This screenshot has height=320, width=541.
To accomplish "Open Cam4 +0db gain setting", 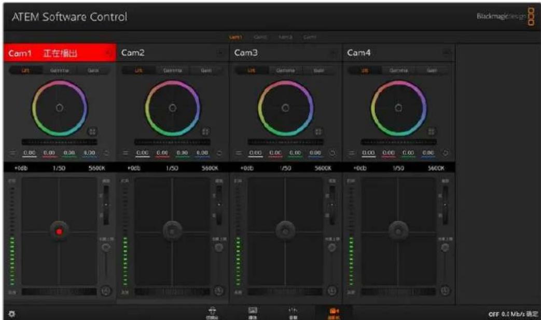I will pyautogui.click(x=360, y=168).
